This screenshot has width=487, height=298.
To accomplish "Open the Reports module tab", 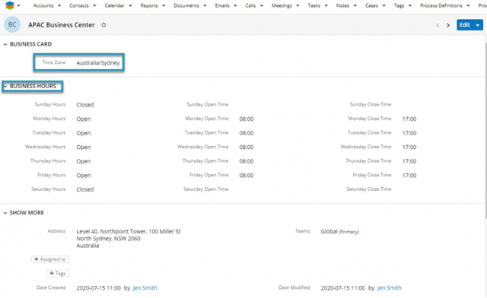I will [x=149, y=5].
